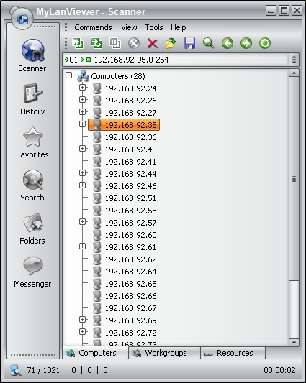Click the green refresh circle icon
306x383 pixels.
[265, 43]
